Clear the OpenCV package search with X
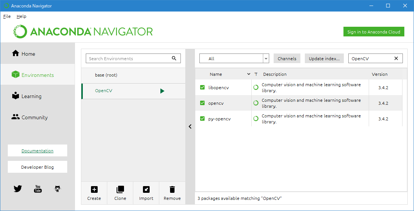This screenshot has height=211, width=414. 396,58
